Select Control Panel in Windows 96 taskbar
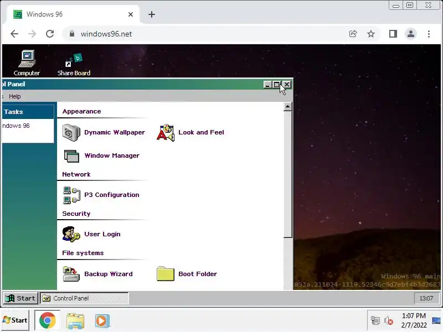 point(84,298)
